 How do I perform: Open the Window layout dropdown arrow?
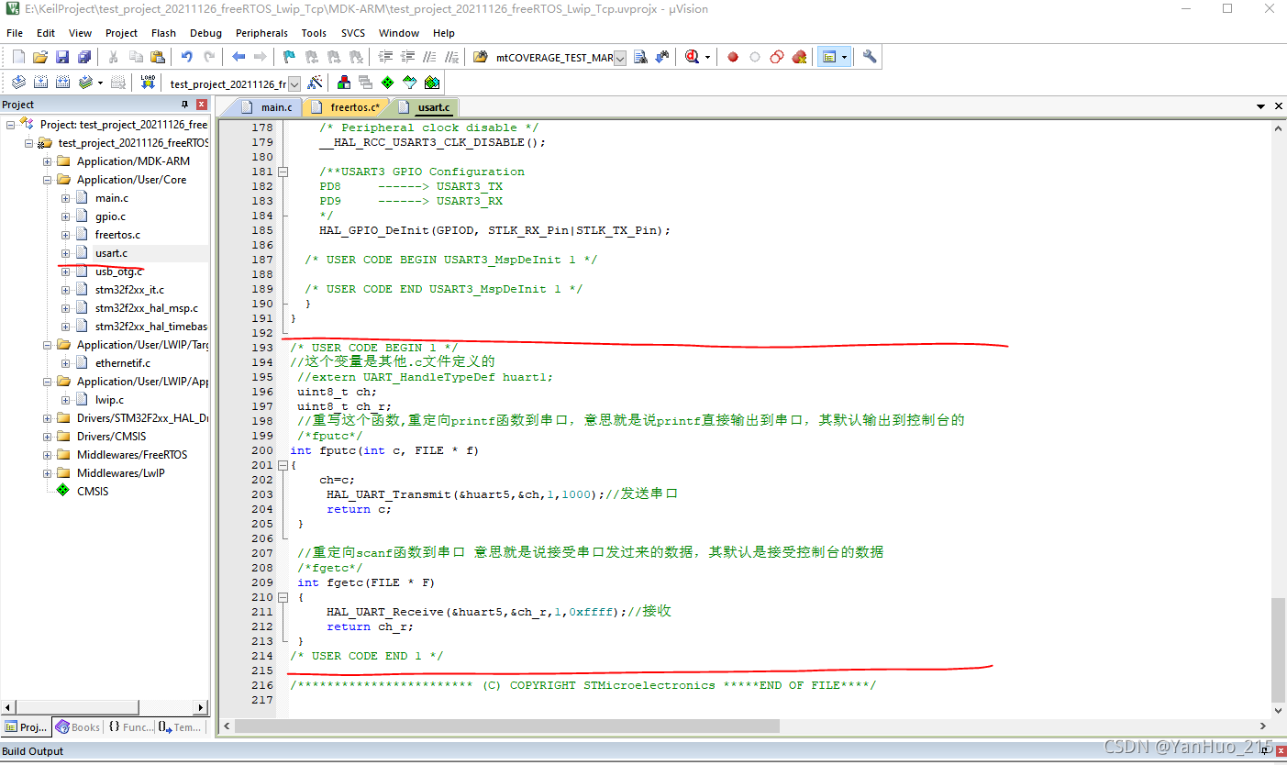click(x=844, y=57)
